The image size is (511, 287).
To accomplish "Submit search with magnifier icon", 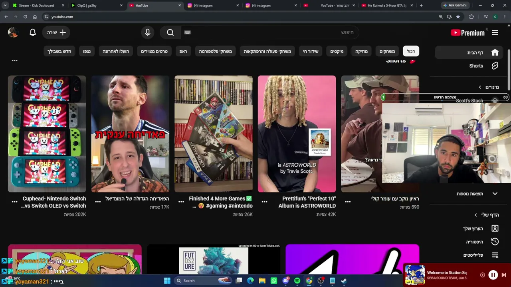I will click(170, 33).
